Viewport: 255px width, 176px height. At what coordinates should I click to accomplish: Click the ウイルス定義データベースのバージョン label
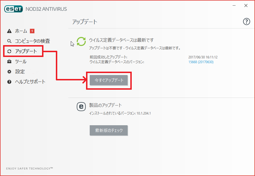[x=117, y=62]
